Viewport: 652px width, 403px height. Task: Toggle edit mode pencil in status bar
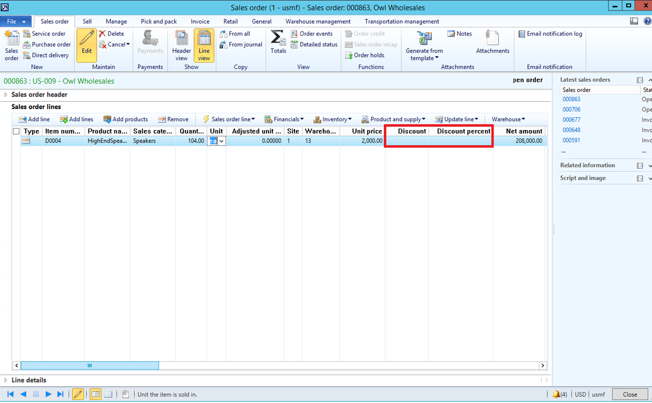[x=77, y=394]
